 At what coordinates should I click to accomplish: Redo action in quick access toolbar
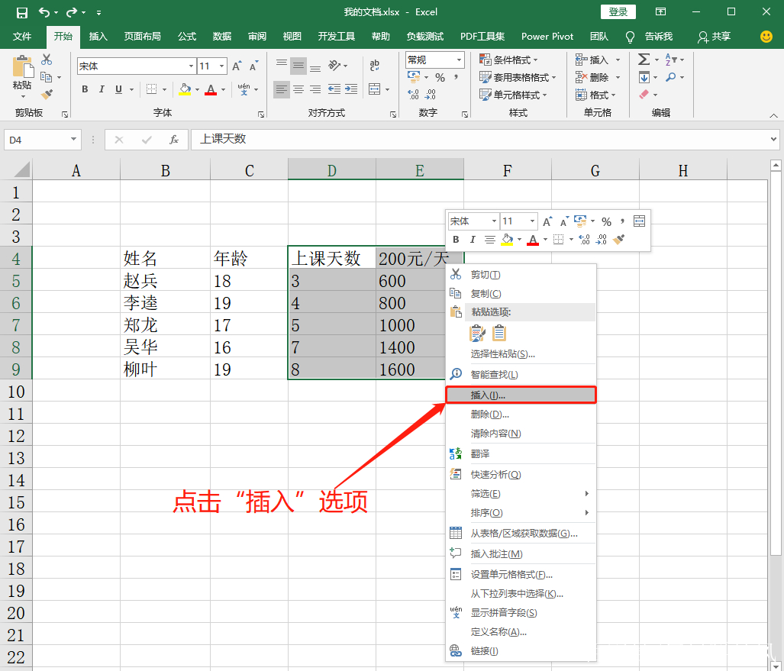[72, 12]
